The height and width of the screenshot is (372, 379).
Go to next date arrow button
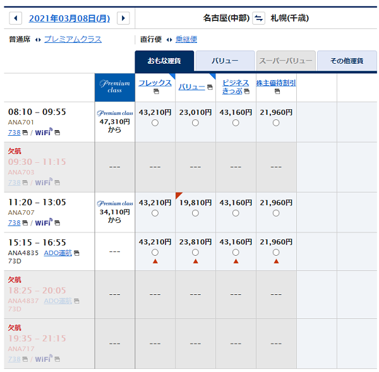(x=123, y=18)
